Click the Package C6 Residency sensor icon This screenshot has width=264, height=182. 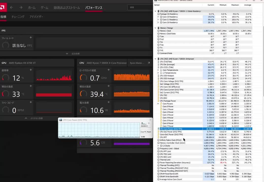coord(158,14)
